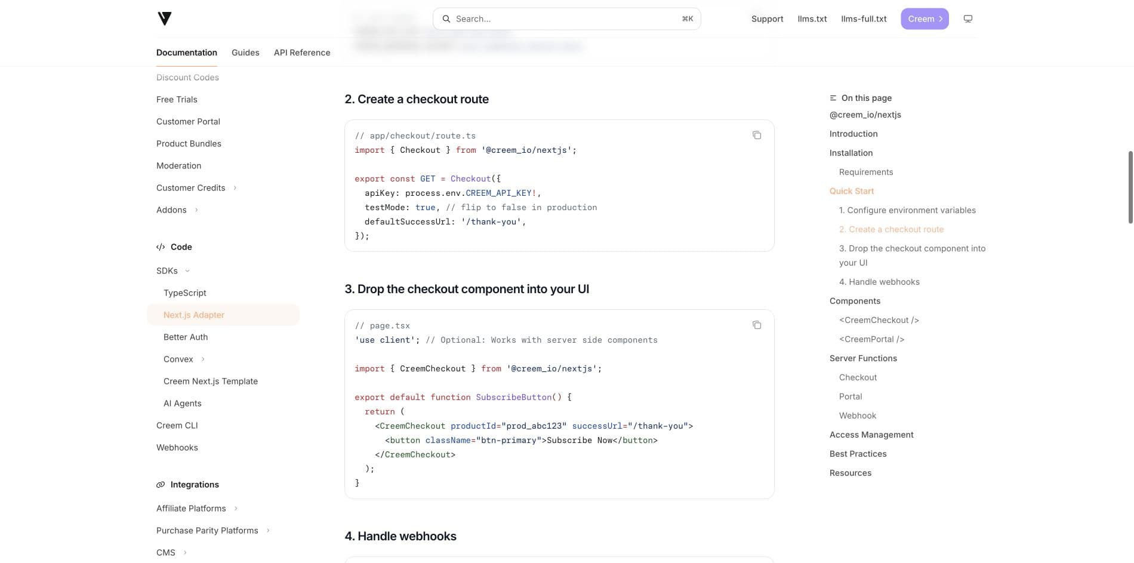
Task: Copy the checkout route code block
Action: coord(757,136)
